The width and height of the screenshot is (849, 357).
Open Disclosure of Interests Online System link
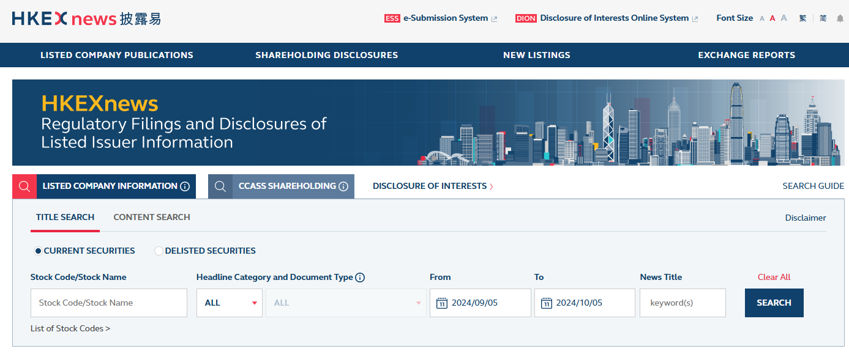click(615, 18)
